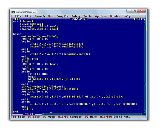Click F2 Save in status bar
Image resolution: width=160 pixels, height=131 pixels.
pos(34,117)
